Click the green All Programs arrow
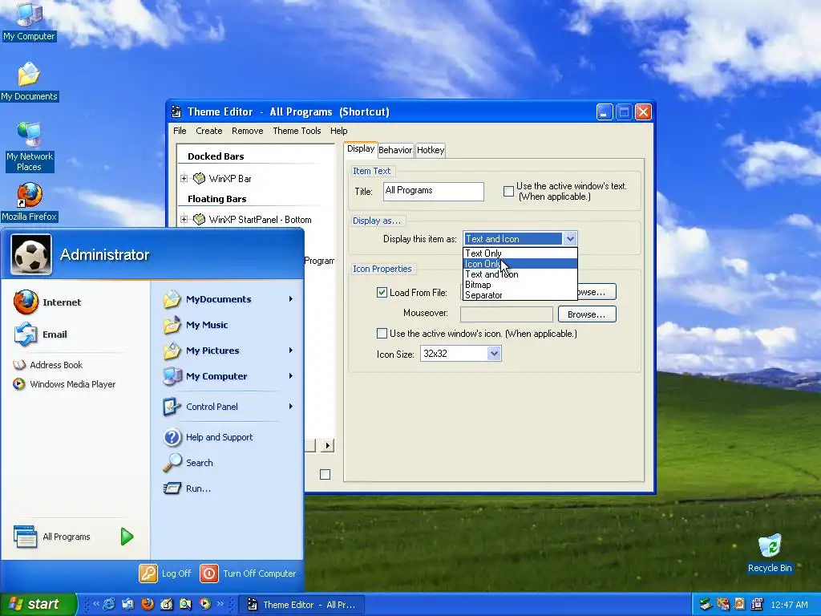This screenshot has height=616, width=821. pos(127,537)
